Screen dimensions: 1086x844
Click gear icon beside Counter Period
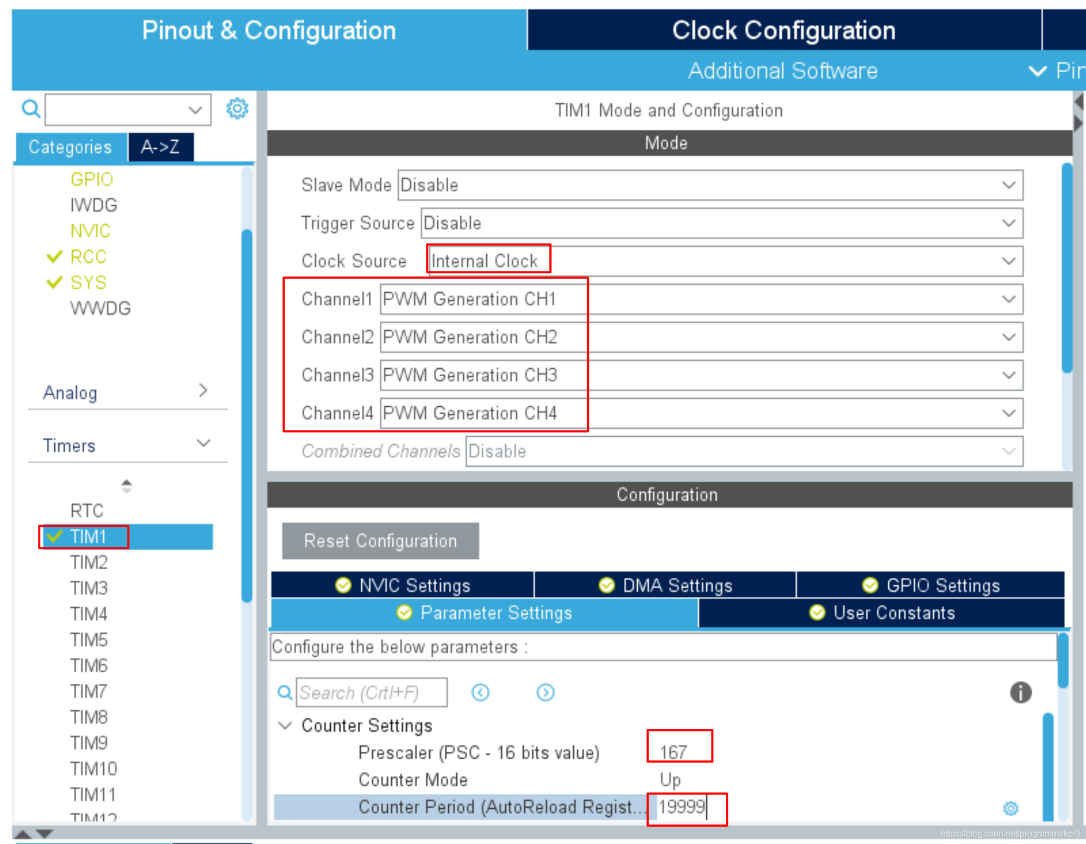tap(1010, 808)
